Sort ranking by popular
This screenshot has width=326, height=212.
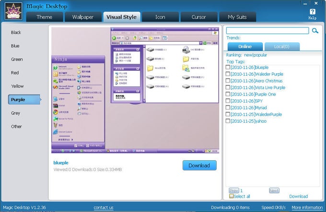click(260, 55)
